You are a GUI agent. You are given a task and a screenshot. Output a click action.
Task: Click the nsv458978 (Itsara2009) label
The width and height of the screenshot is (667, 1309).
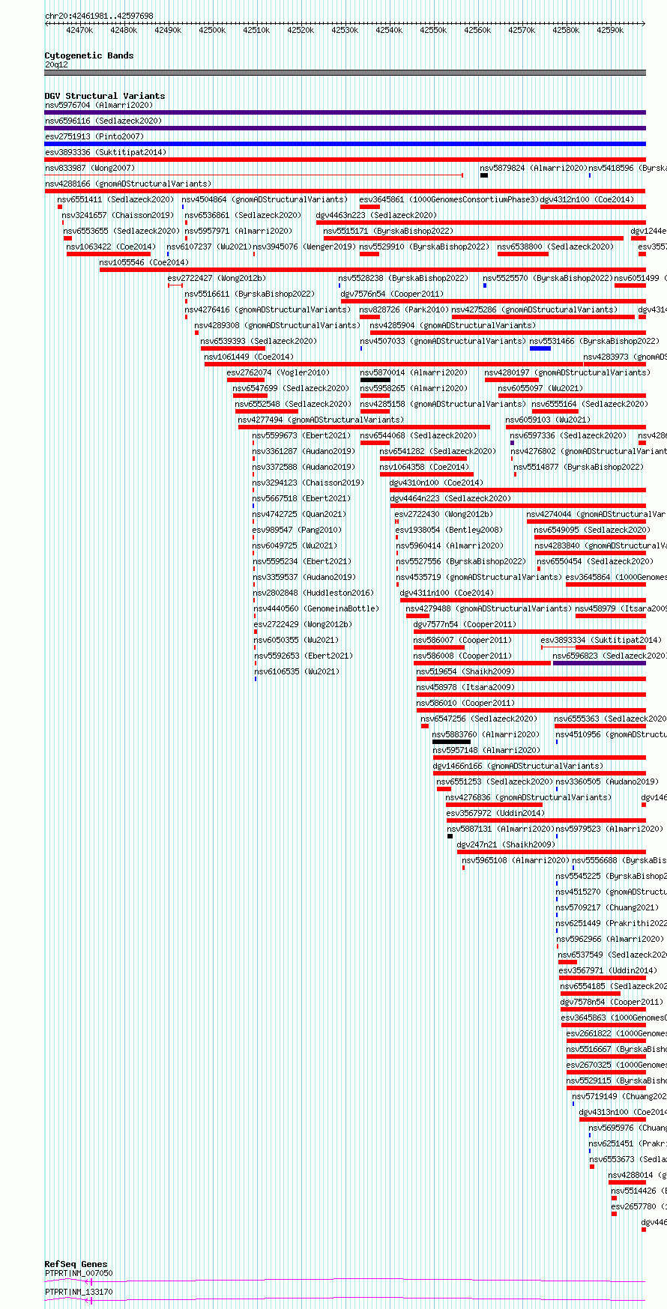(465, 687)
